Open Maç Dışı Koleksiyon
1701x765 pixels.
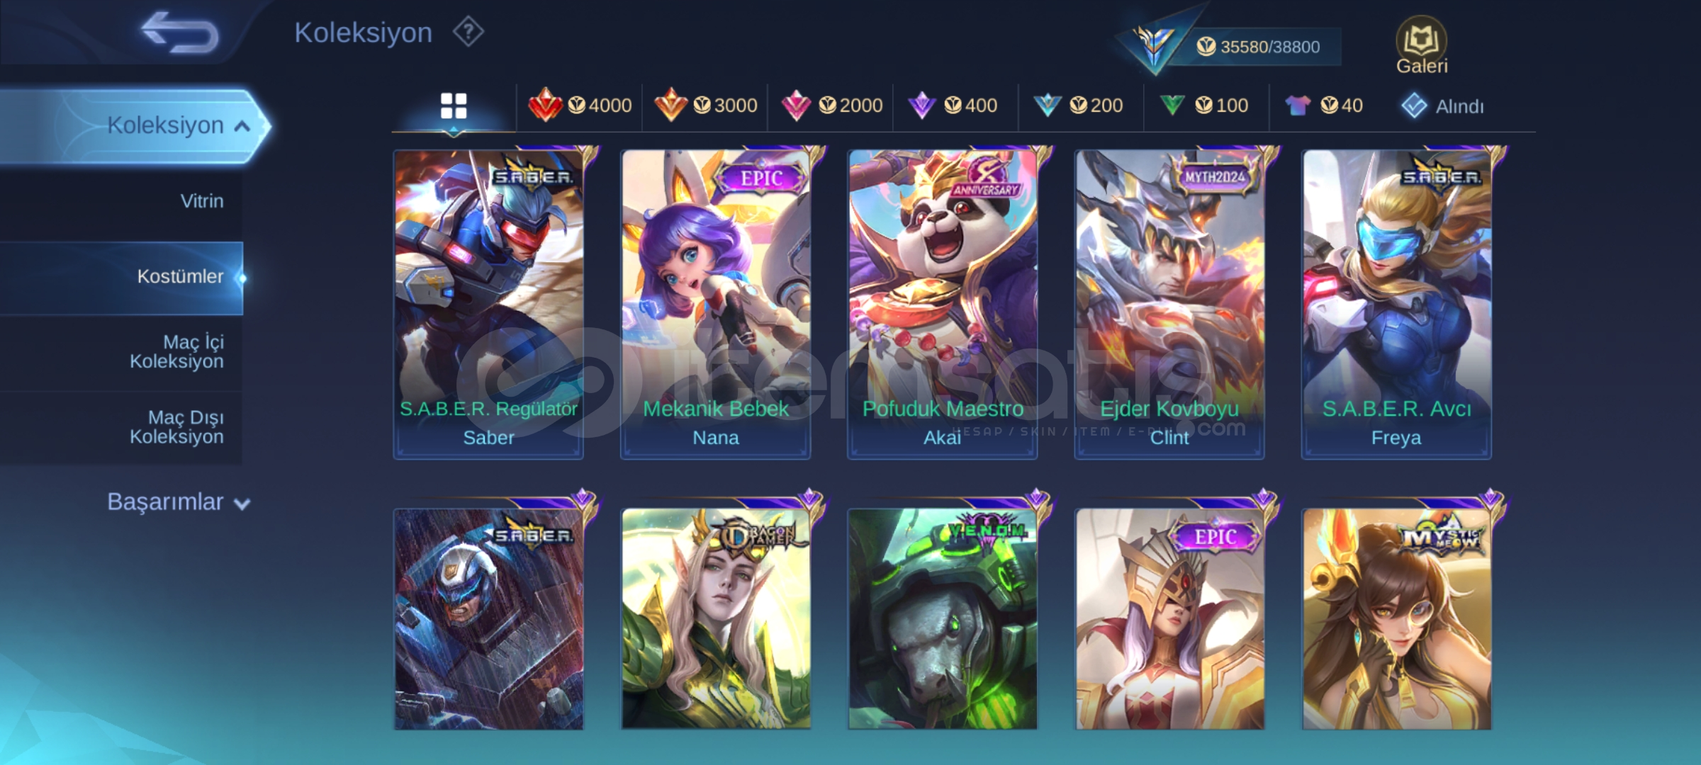[x=121, y=427]
